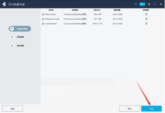The width and height of the screenshot is (165, 113).
Task: Click the Wondershare Recoverit logo
Action: (4, 4)
